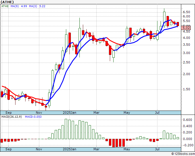
Task: Click the 0.400 MACD axis label
Action: (x=188, y=126)
